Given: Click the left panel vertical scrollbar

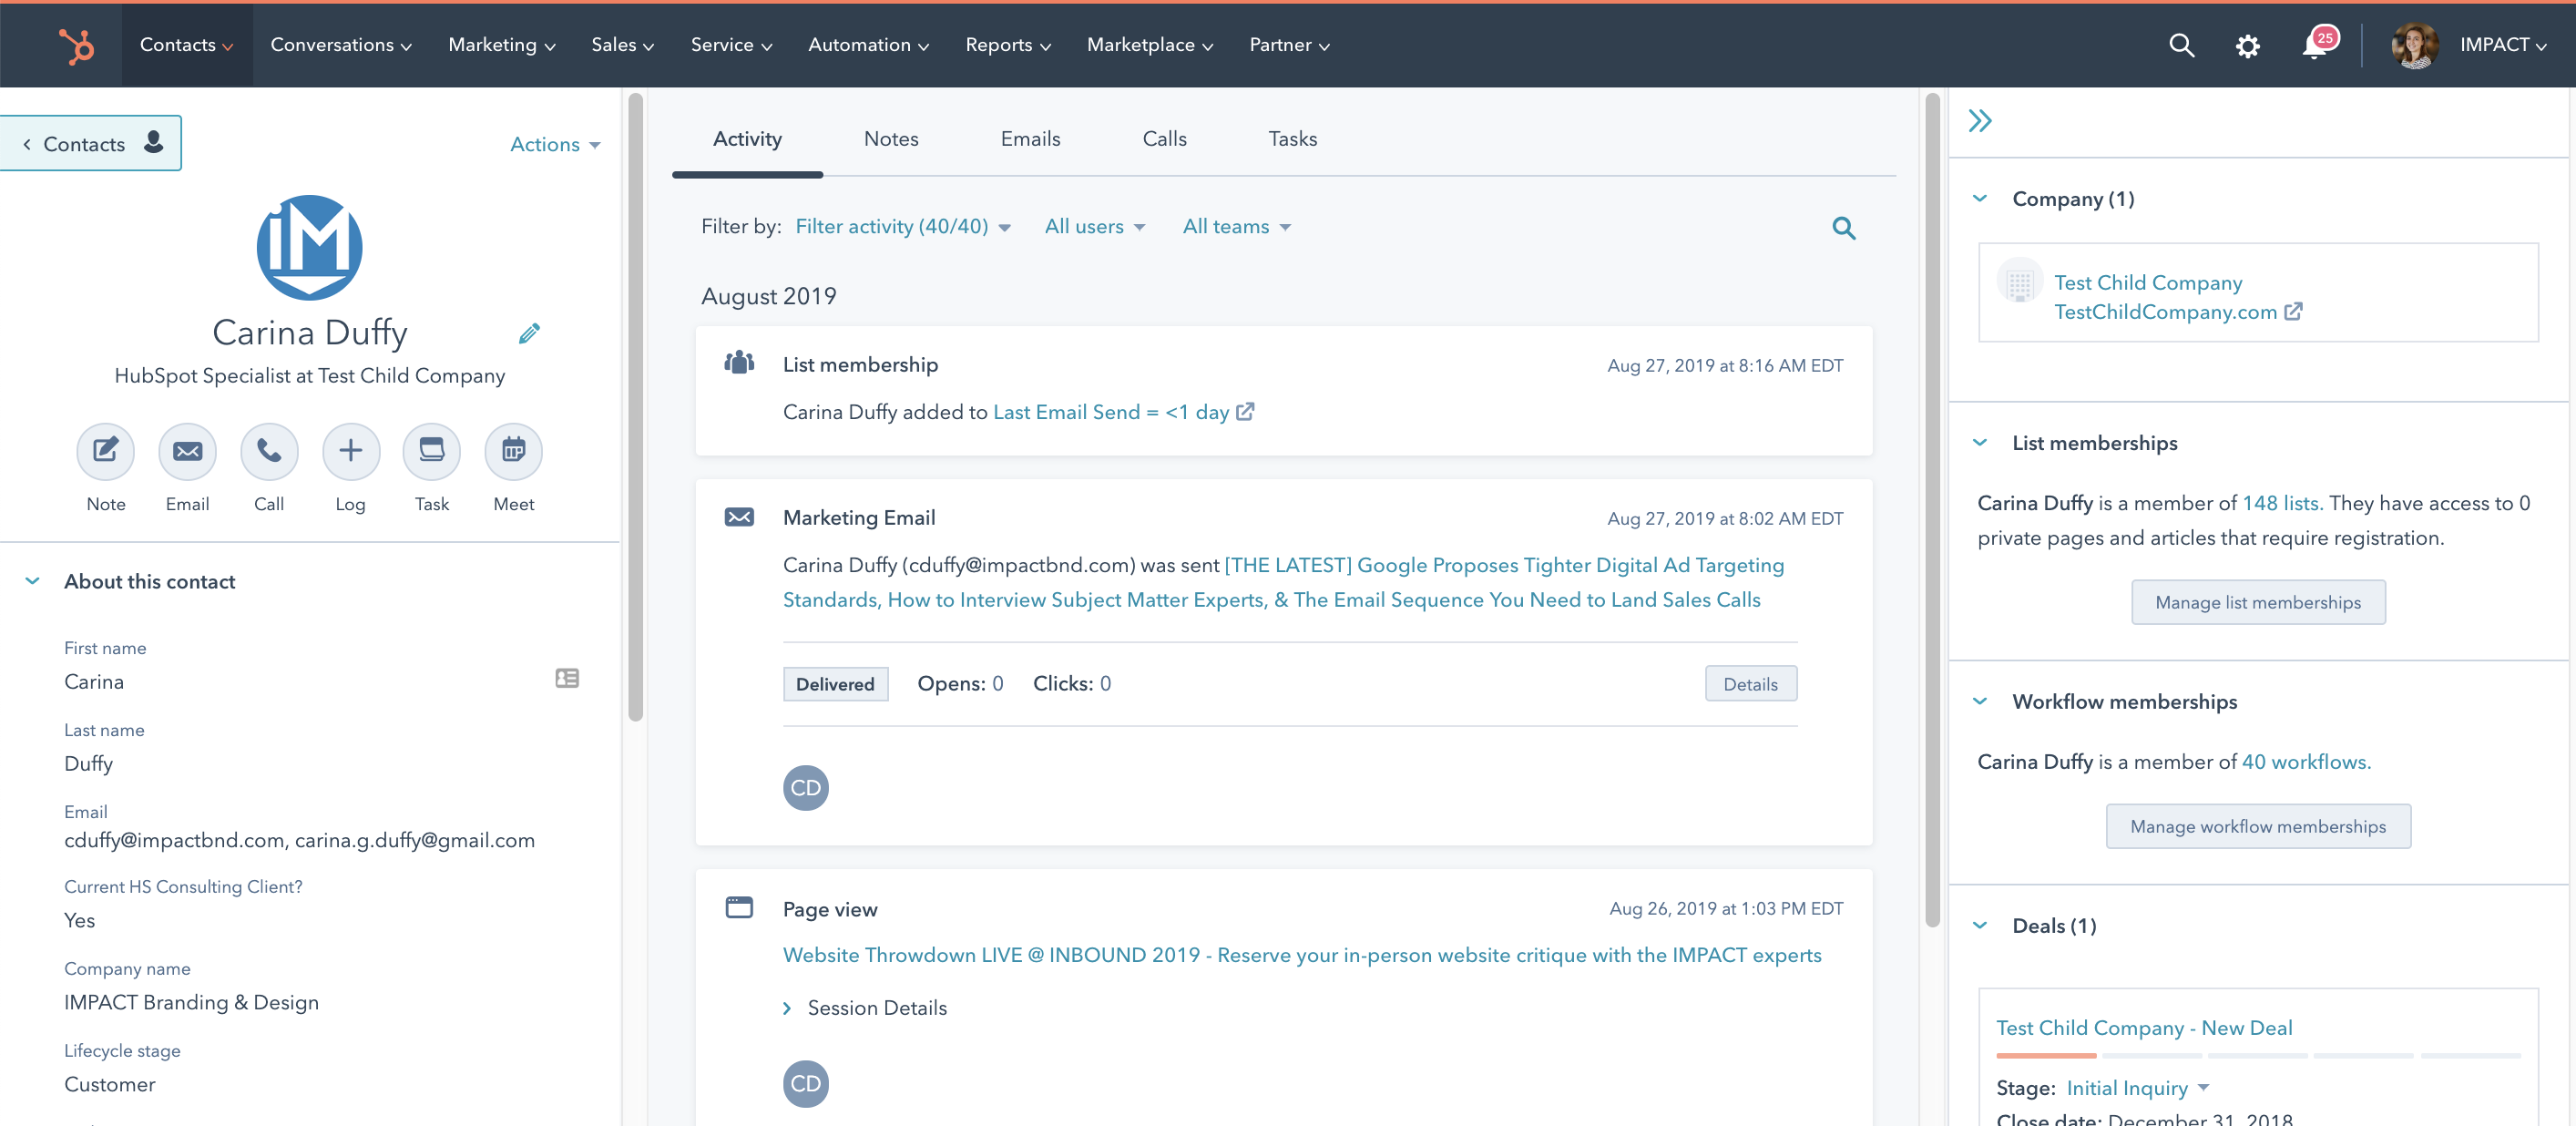Looking at the screenshot, I should tap(635, 405).
